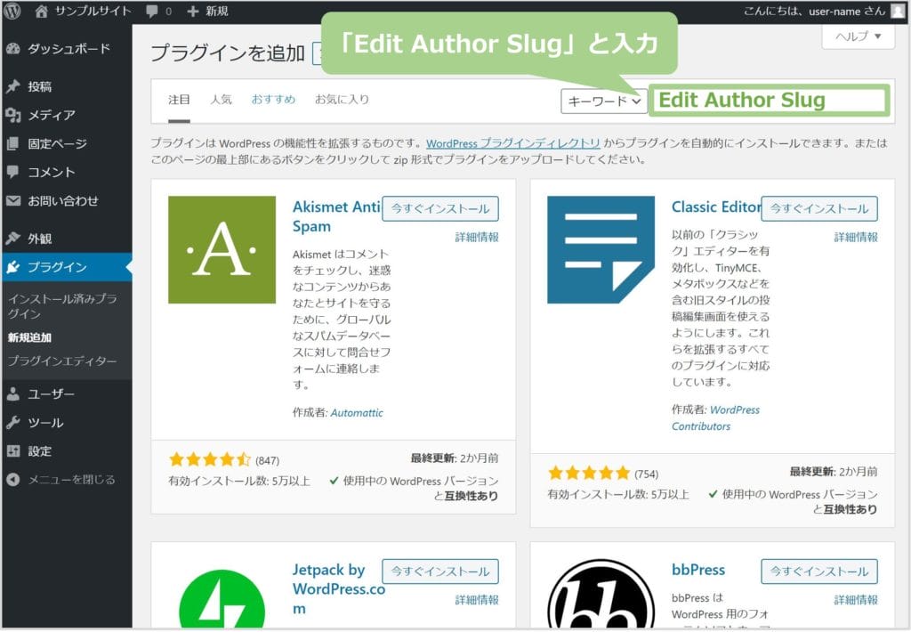Select the 注目 tab
Image resolution: width=911 pixels, height=632 pixels.
click(179, 100)
